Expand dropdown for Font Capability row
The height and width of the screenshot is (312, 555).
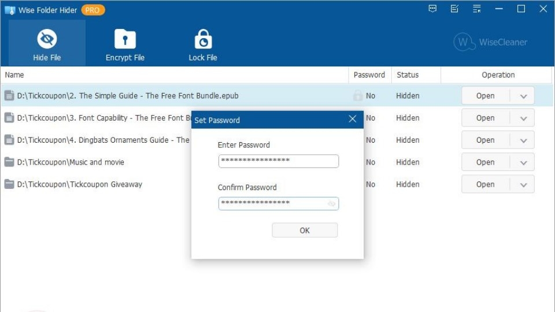click(523, 118)
